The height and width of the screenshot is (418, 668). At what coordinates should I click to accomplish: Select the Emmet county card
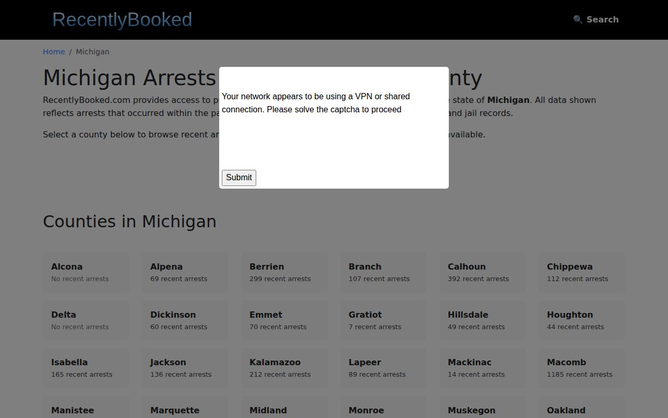(284, 320)
